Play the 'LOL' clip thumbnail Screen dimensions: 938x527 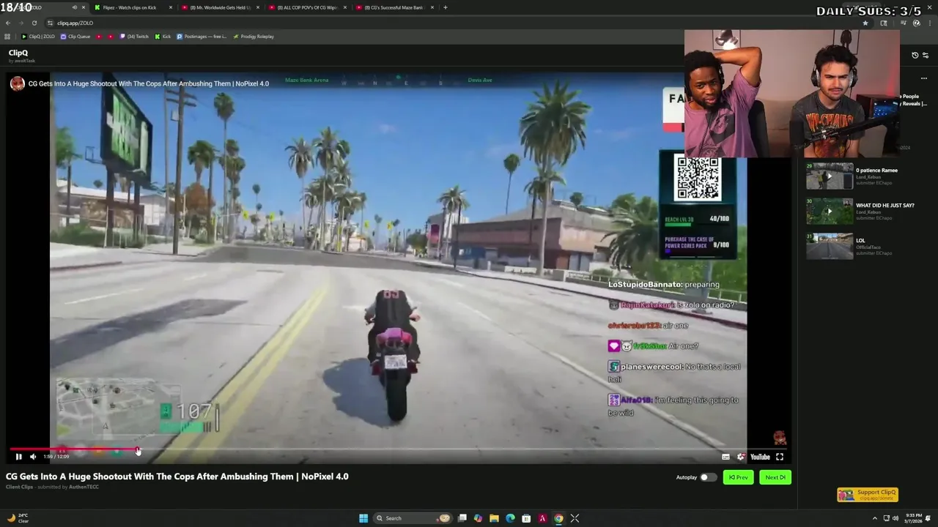(830, 247)
